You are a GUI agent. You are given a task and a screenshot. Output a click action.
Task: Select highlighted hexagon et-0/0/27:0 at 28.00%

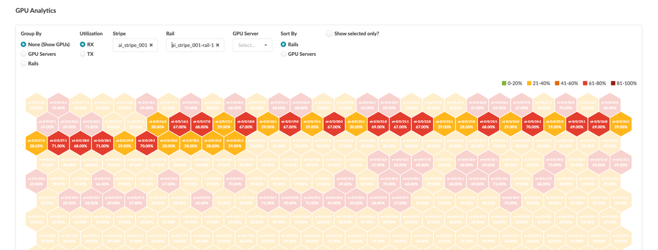pos(36,144)
